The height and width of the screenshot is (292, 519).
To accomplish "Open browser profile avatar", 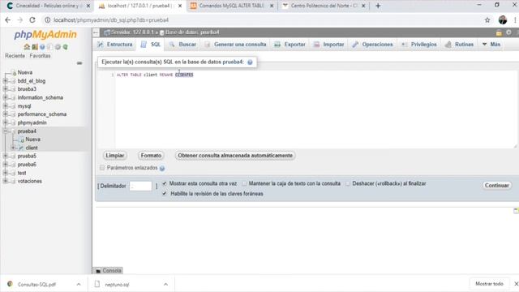I will [x=503, y=19].
